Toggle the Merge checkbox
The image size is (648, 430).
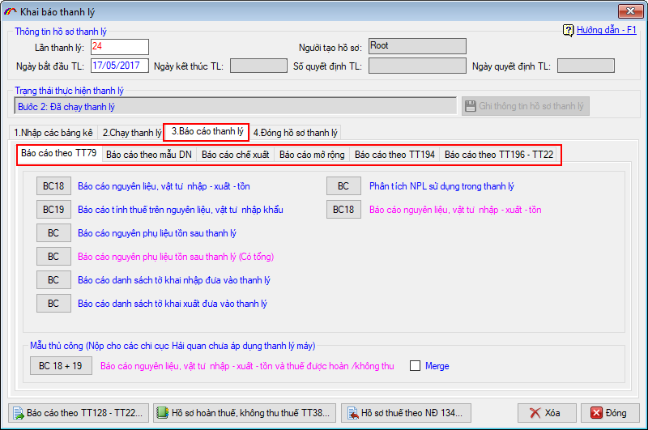(x=415, y=366)
